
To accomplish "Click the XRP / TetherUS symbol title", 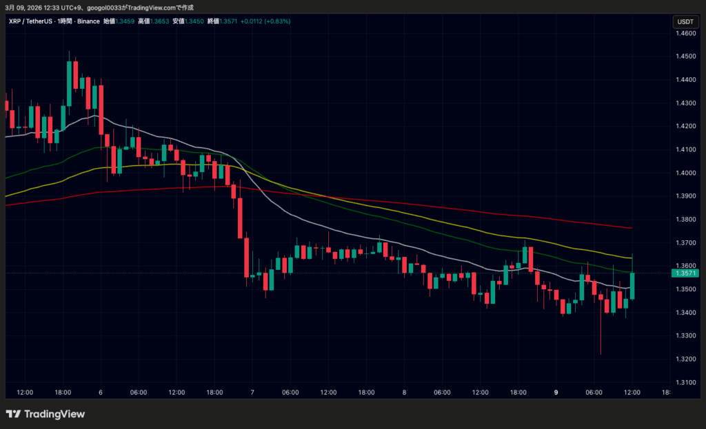I will pos(30,21).
